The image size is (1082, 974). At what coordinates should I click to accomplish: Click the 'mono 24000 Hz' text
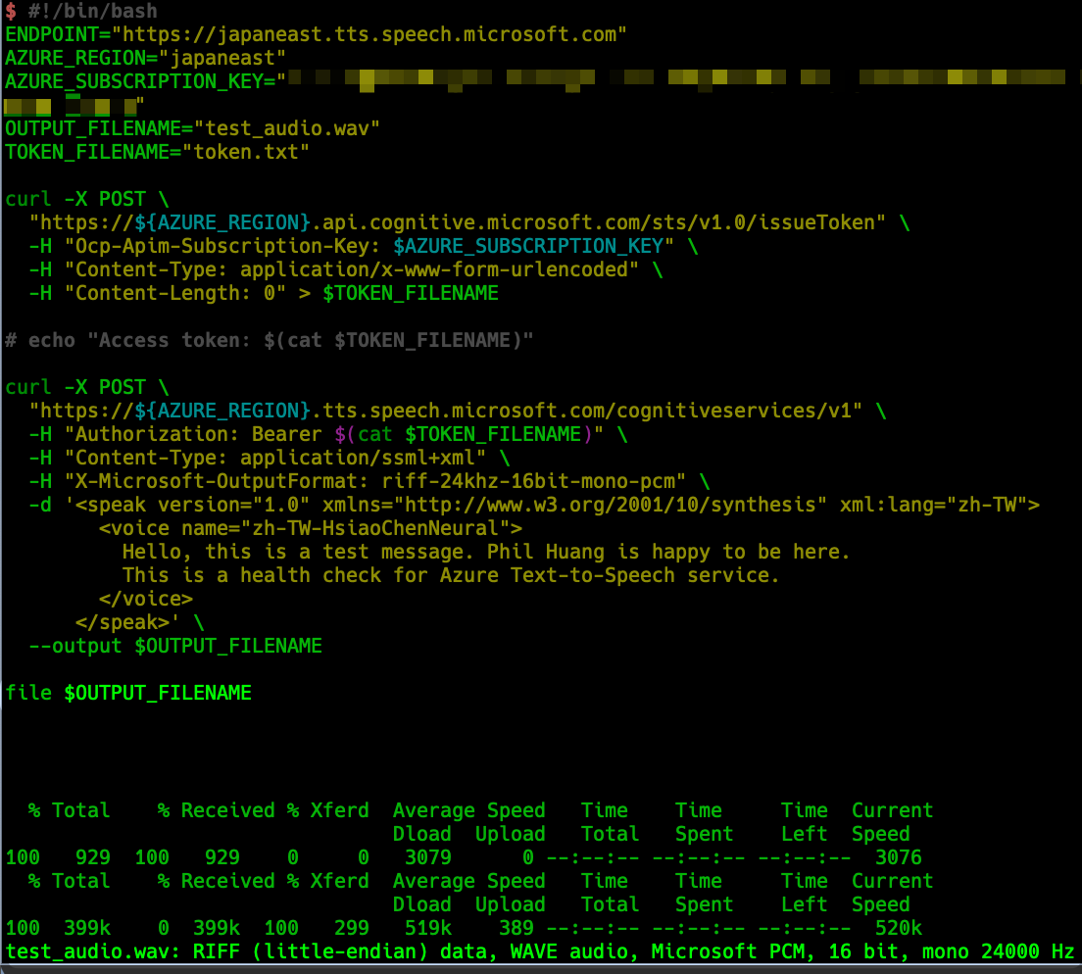pyautogui.click(x=999, y=951)
